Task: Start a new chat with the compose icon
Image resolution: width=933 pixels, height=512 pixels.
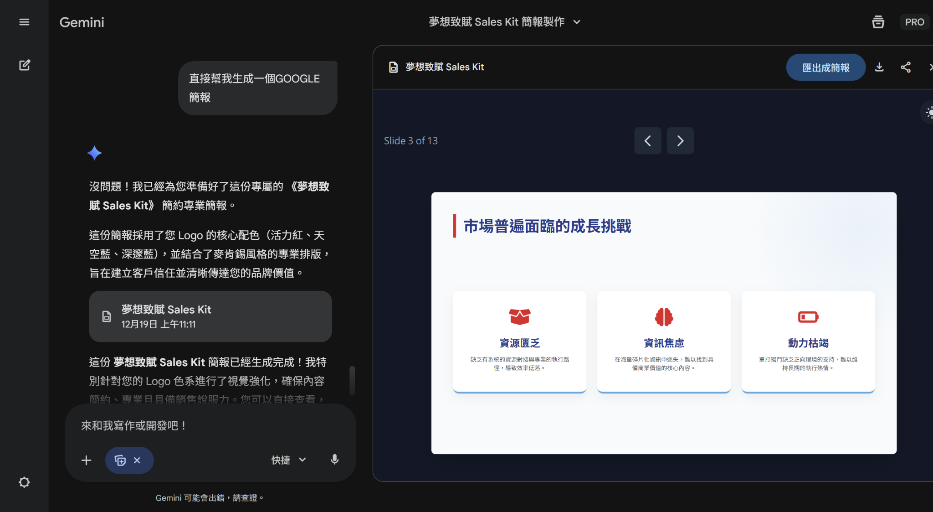Action: coord(25,65)
